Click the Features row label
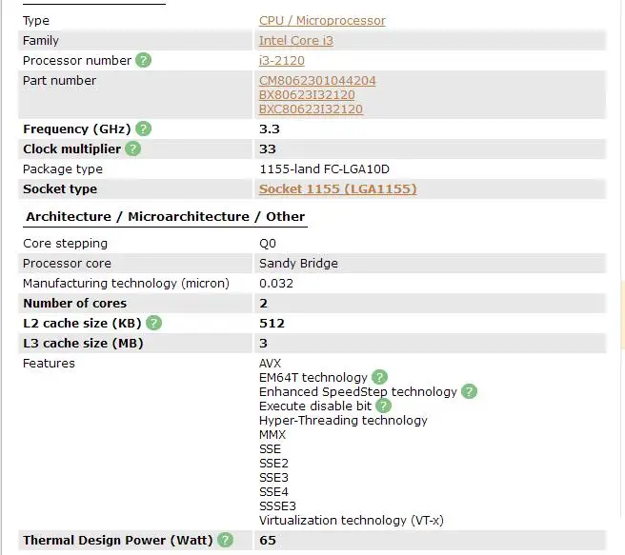This screenshot has width=625, height=555. click(x=49, y=363)
